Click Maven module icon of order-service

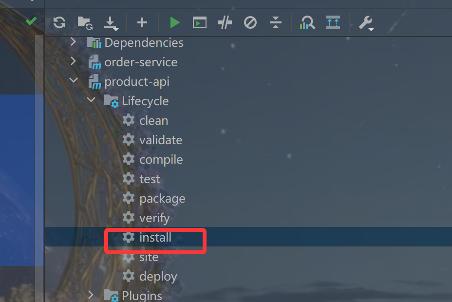tap(95, 62)
